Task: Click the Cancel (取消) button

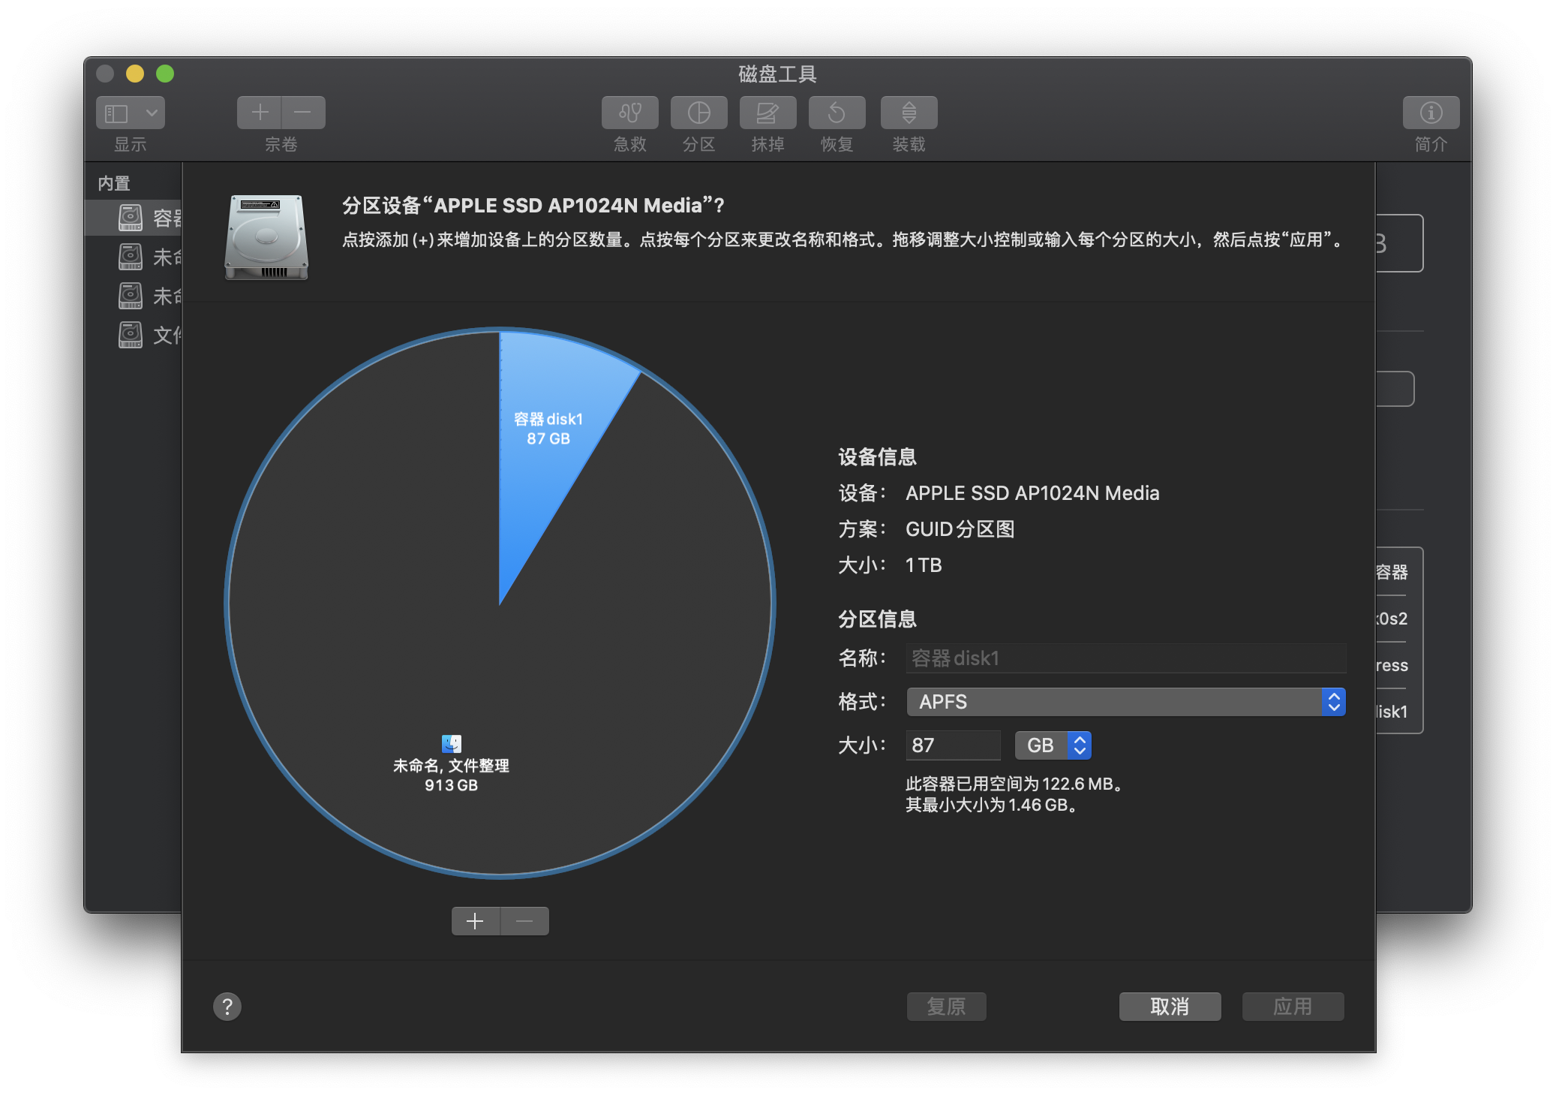Action: coord(1170,1007)
